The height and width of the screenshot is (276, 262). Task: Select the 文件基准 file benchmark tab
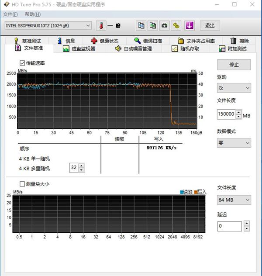pyautogui.click(x=29, y=48)
